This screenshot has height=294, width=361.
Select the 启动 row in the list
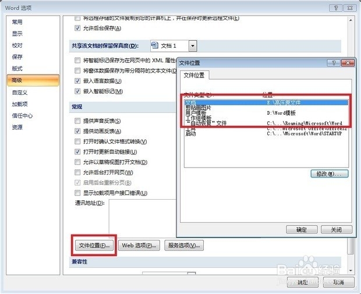tap(266, 133)
